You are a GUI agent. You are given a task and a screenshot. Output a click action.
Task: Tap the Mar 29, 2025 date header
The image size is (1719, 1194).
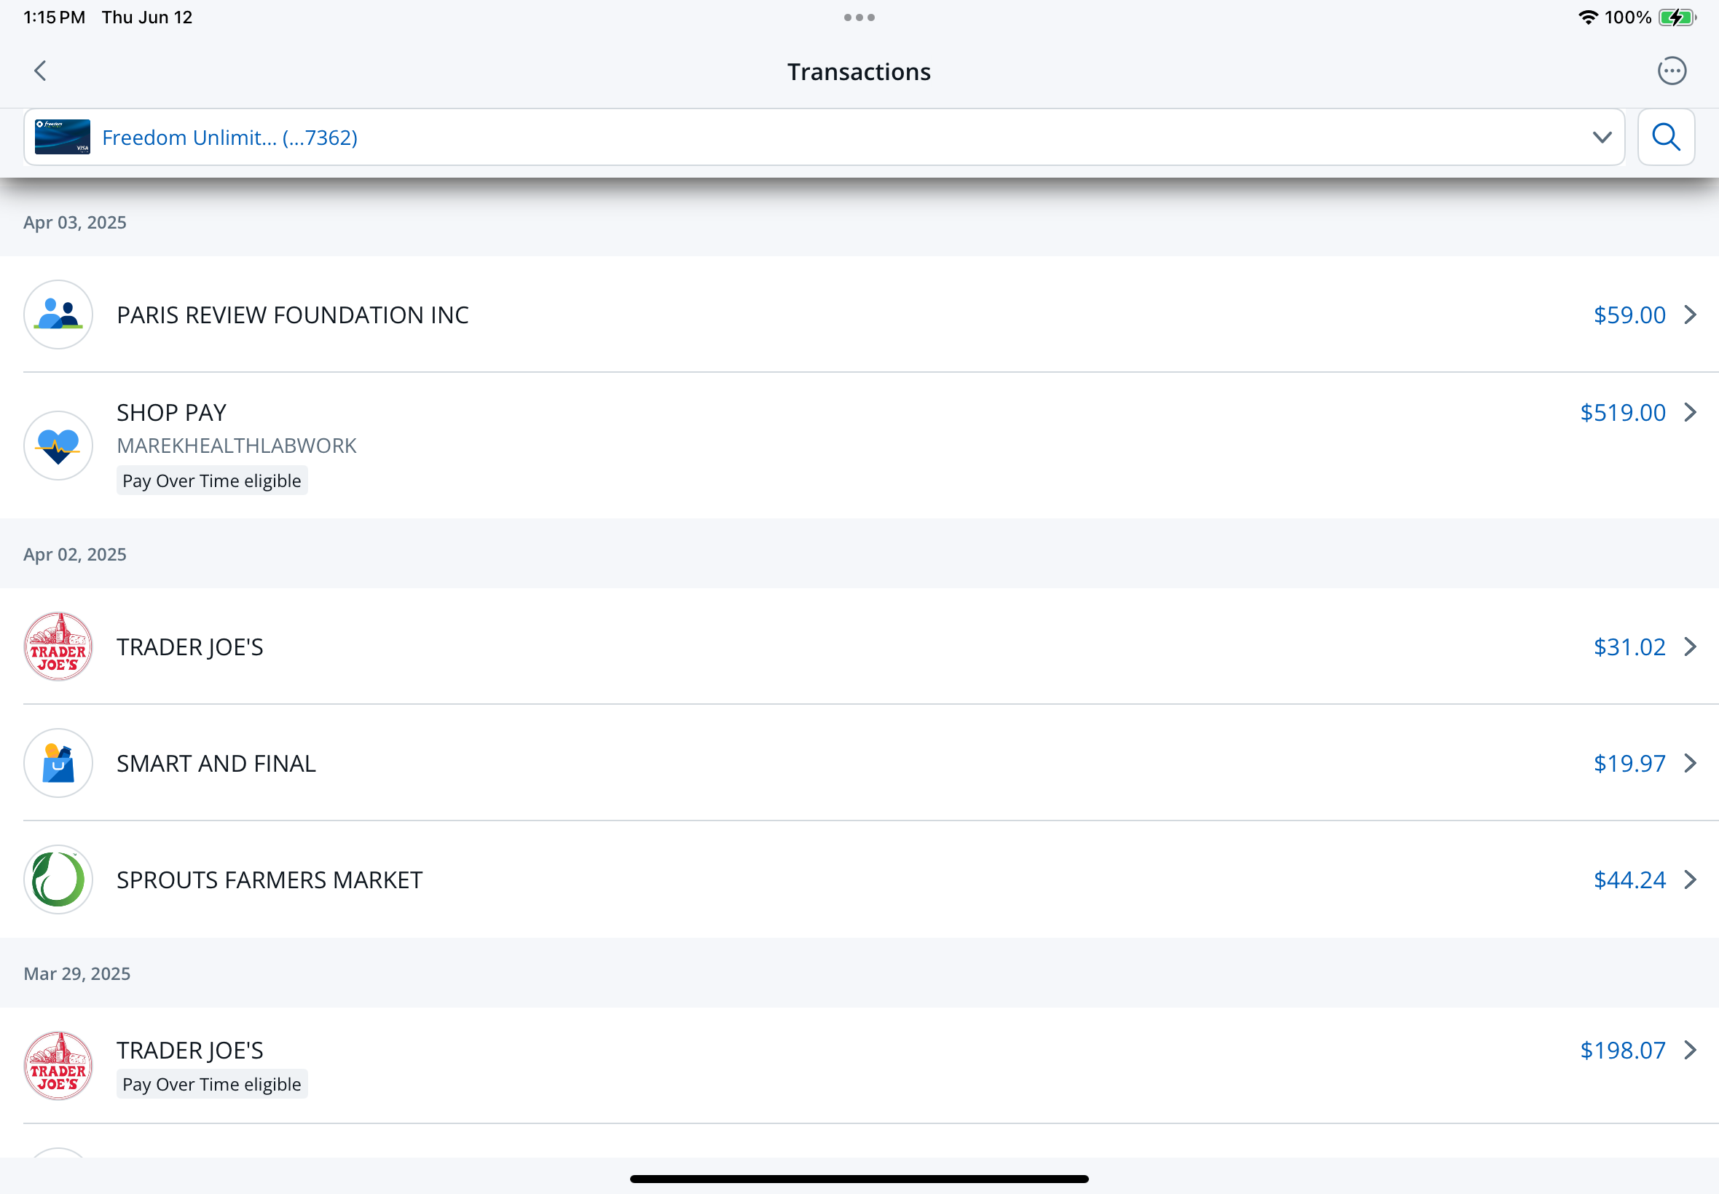pyautogui.click(x=77, y=973)
